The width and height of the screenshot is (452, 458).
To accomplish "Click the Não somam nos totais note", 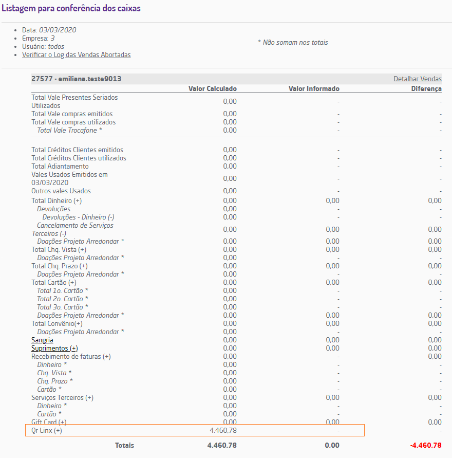I will 293,42.
